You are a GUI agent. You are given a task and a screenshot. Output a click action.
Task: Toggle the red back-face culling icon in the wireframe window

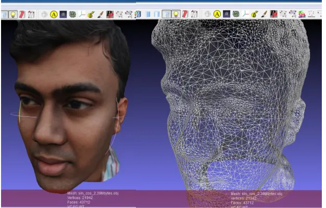pyautogui.click(x=185, y=14)
